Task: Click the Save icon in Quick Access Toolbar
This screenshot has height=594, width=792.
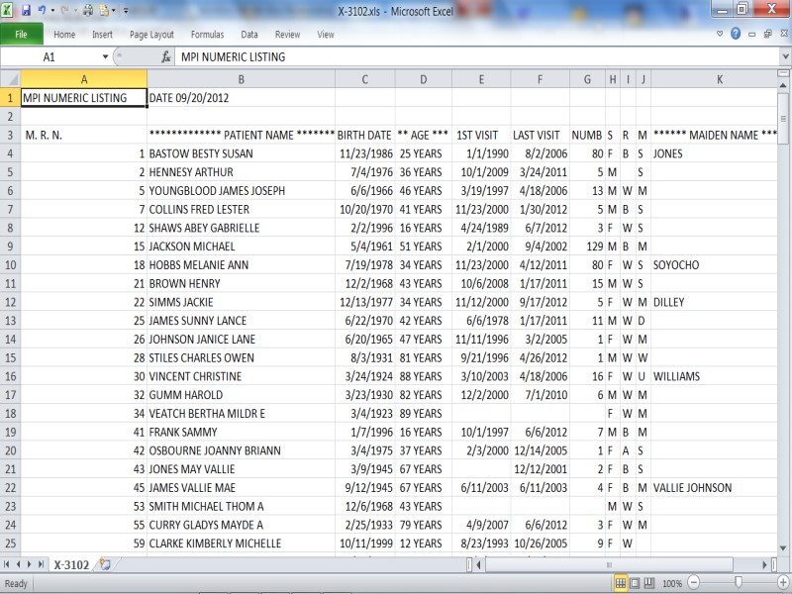Action: coord(27,11)
